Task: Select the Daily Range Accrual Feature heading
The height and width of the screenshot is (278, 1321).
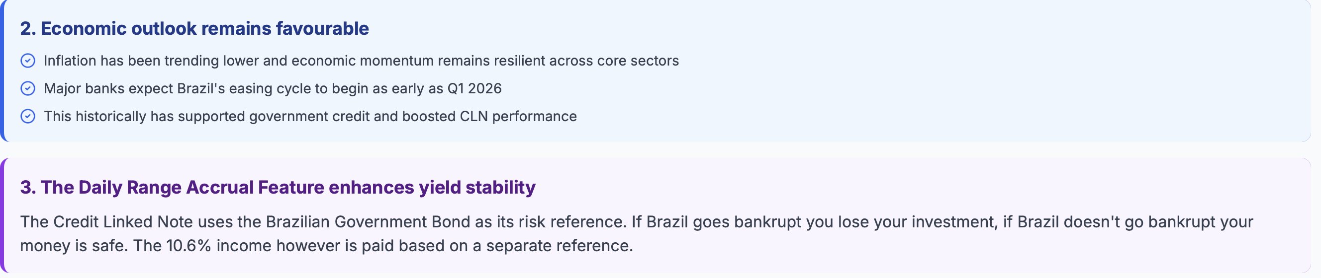Action: pos(278,187)
